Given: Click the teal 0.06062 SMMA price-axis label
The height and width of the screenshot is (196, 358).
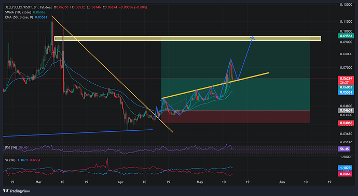Looking at the screenshot, I should (x=346, y=87).
